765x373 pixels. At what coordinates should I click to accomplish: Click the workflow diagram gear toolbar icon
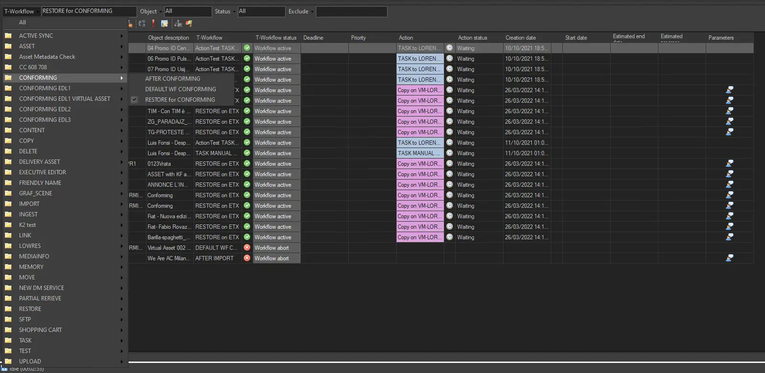(178, 23)
